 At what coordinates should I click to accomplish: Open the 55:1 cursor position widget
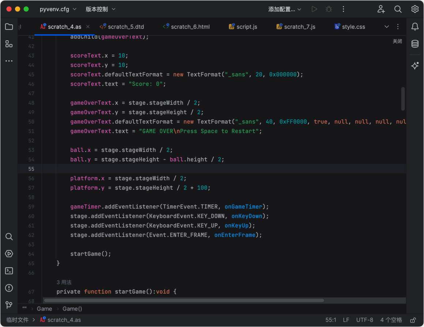click(x=331, y=320)
